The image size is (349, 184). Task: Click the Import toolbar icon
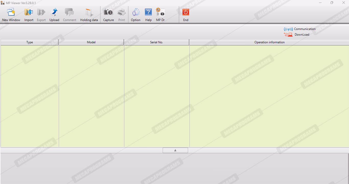(29, 12)
